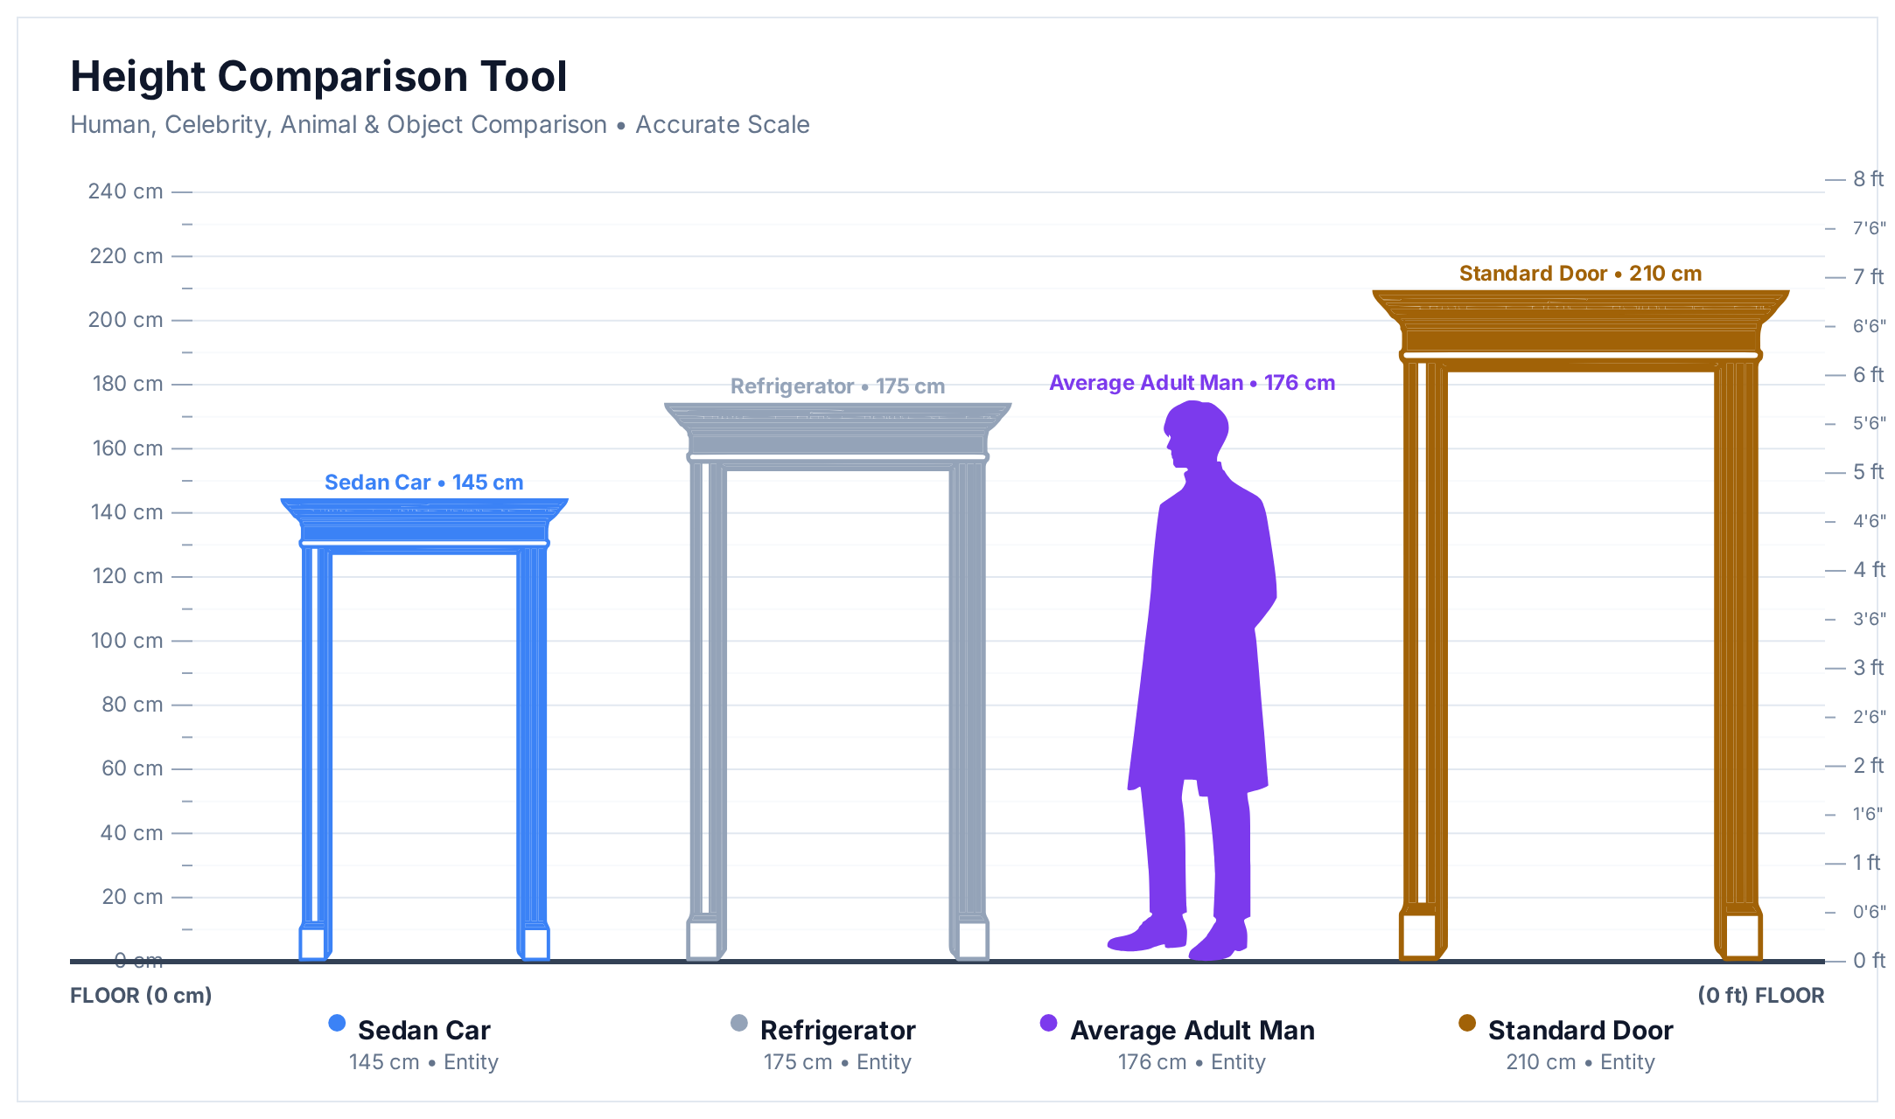The width and height of the screenshot is (1895, 1119).
Task: Click the 5'6" axis label
Action: (x=1870, y=423)
